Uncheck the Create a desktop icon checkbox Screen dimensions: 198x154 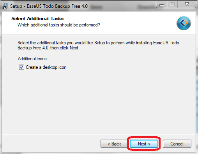click(21, 67)
